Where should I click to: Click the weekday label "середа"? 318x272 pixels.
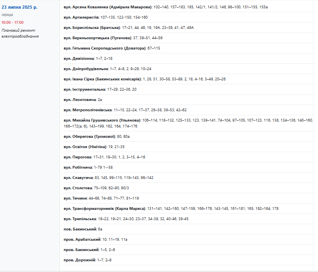click(7, 15)
